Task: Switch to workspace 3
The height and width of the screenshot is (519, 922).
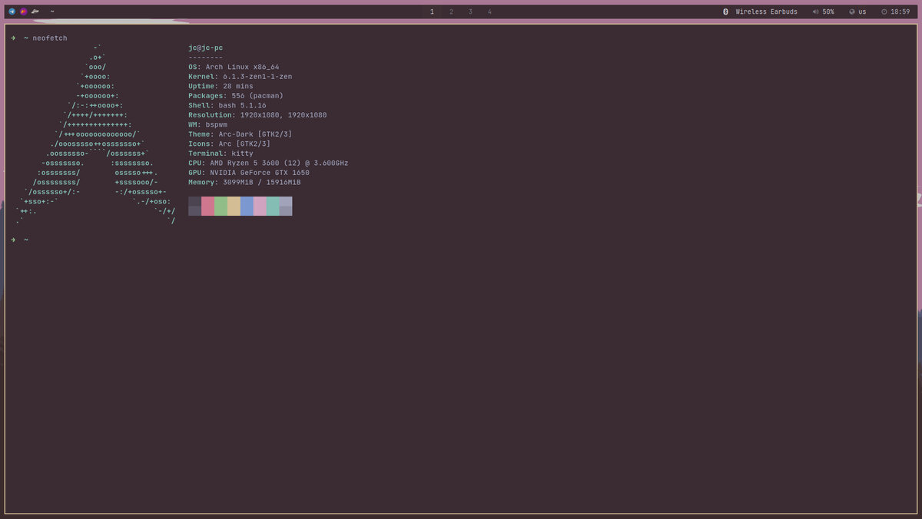Action: [470, 12]
